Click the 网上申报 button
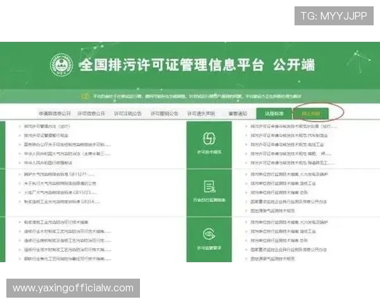The height and width of the screenshot is (304, 380). pyautogui.click(x=311, y=113)
